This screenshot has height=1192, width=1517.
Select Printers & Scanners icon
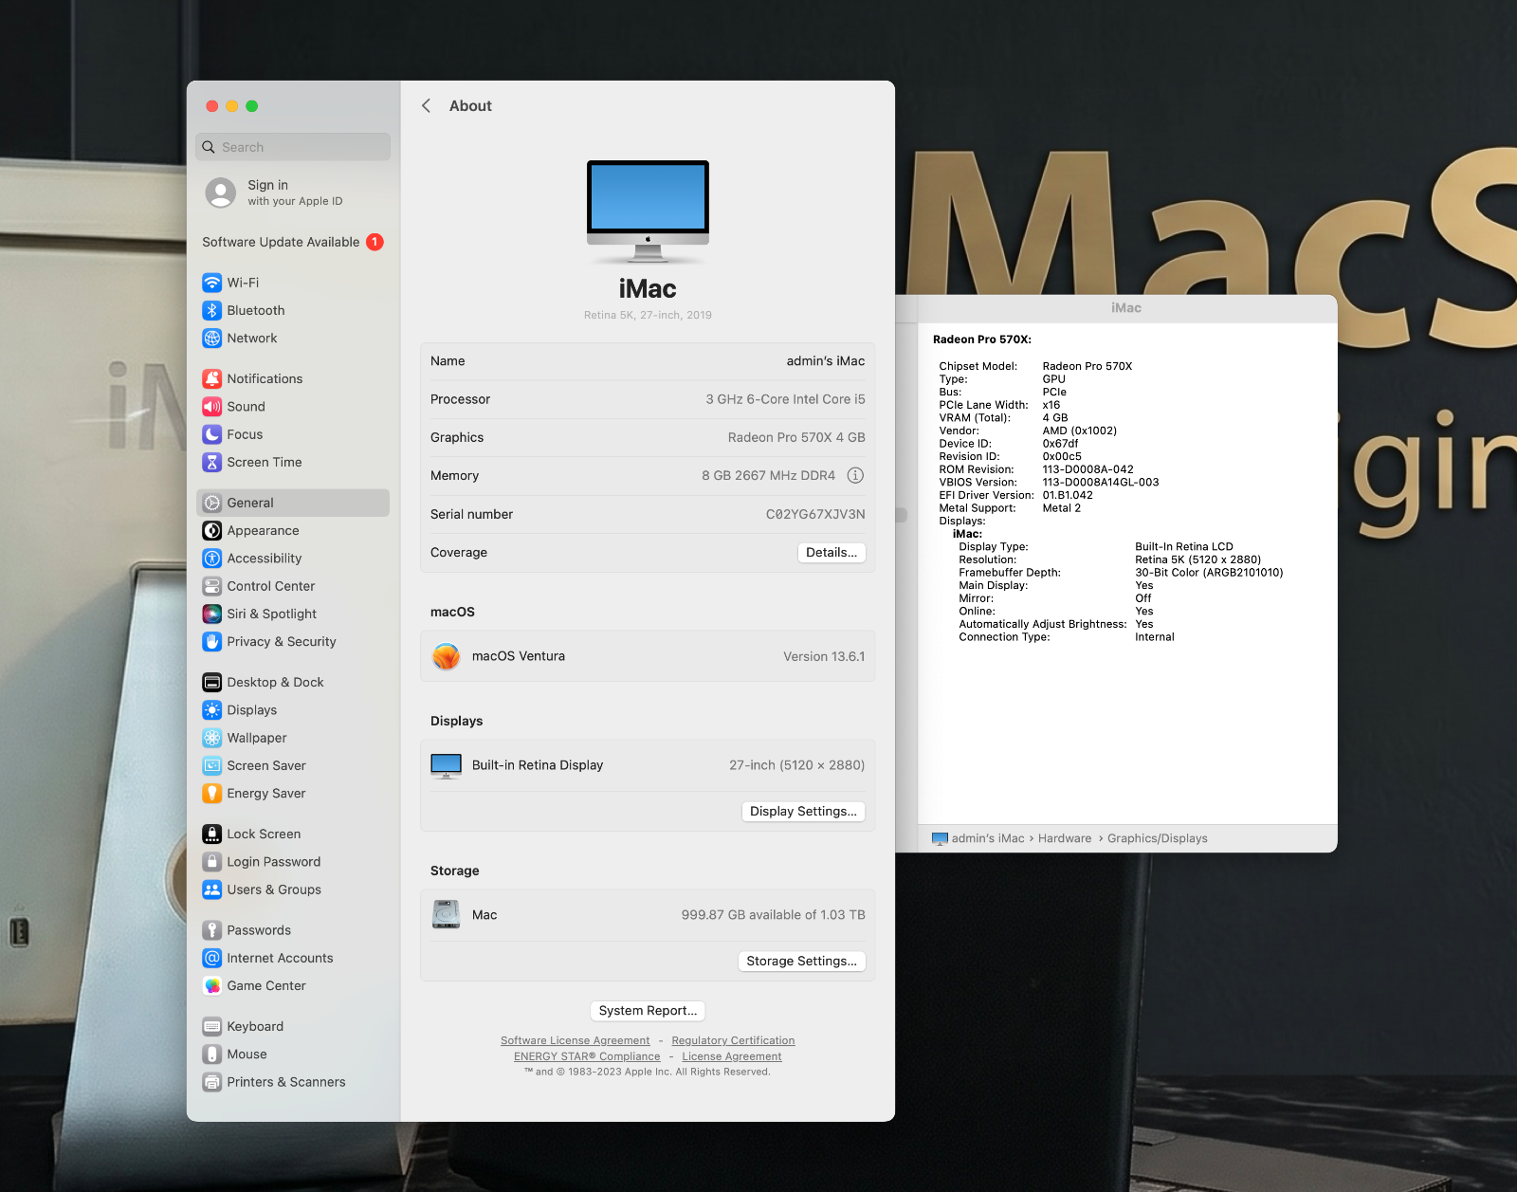212,1082
